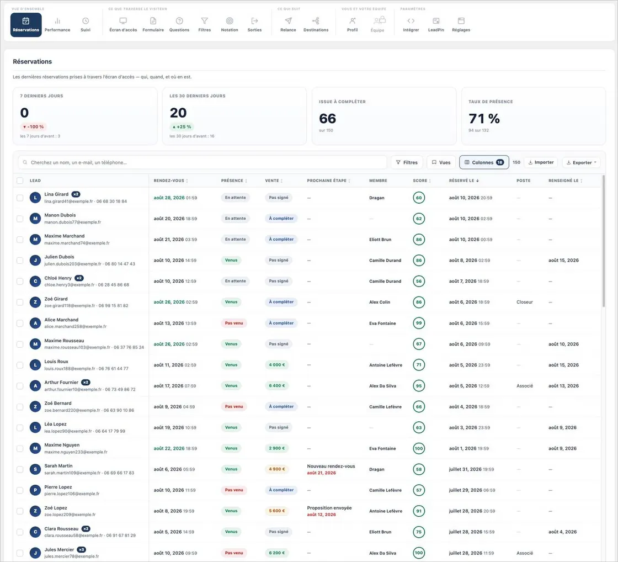Switch to the Formulaire tab
This screenshot has height=562, width=618.
click(x=153, y=25)
